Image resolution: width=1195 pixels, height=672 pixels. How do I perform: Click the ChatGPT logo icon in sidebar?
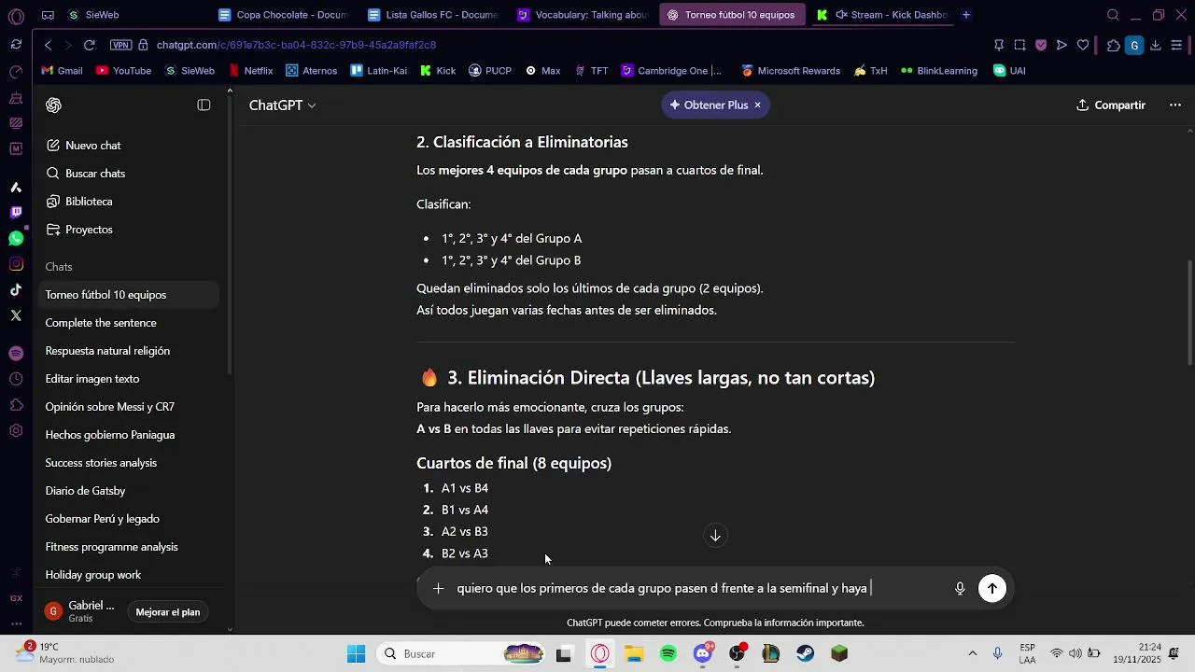[53, 105]
